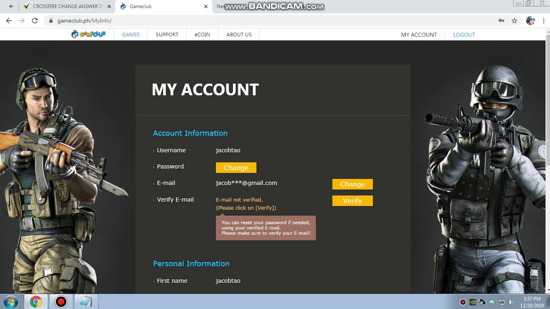Open the GAMES menu item
550x309 pixels.
click(x=131, y=35)
